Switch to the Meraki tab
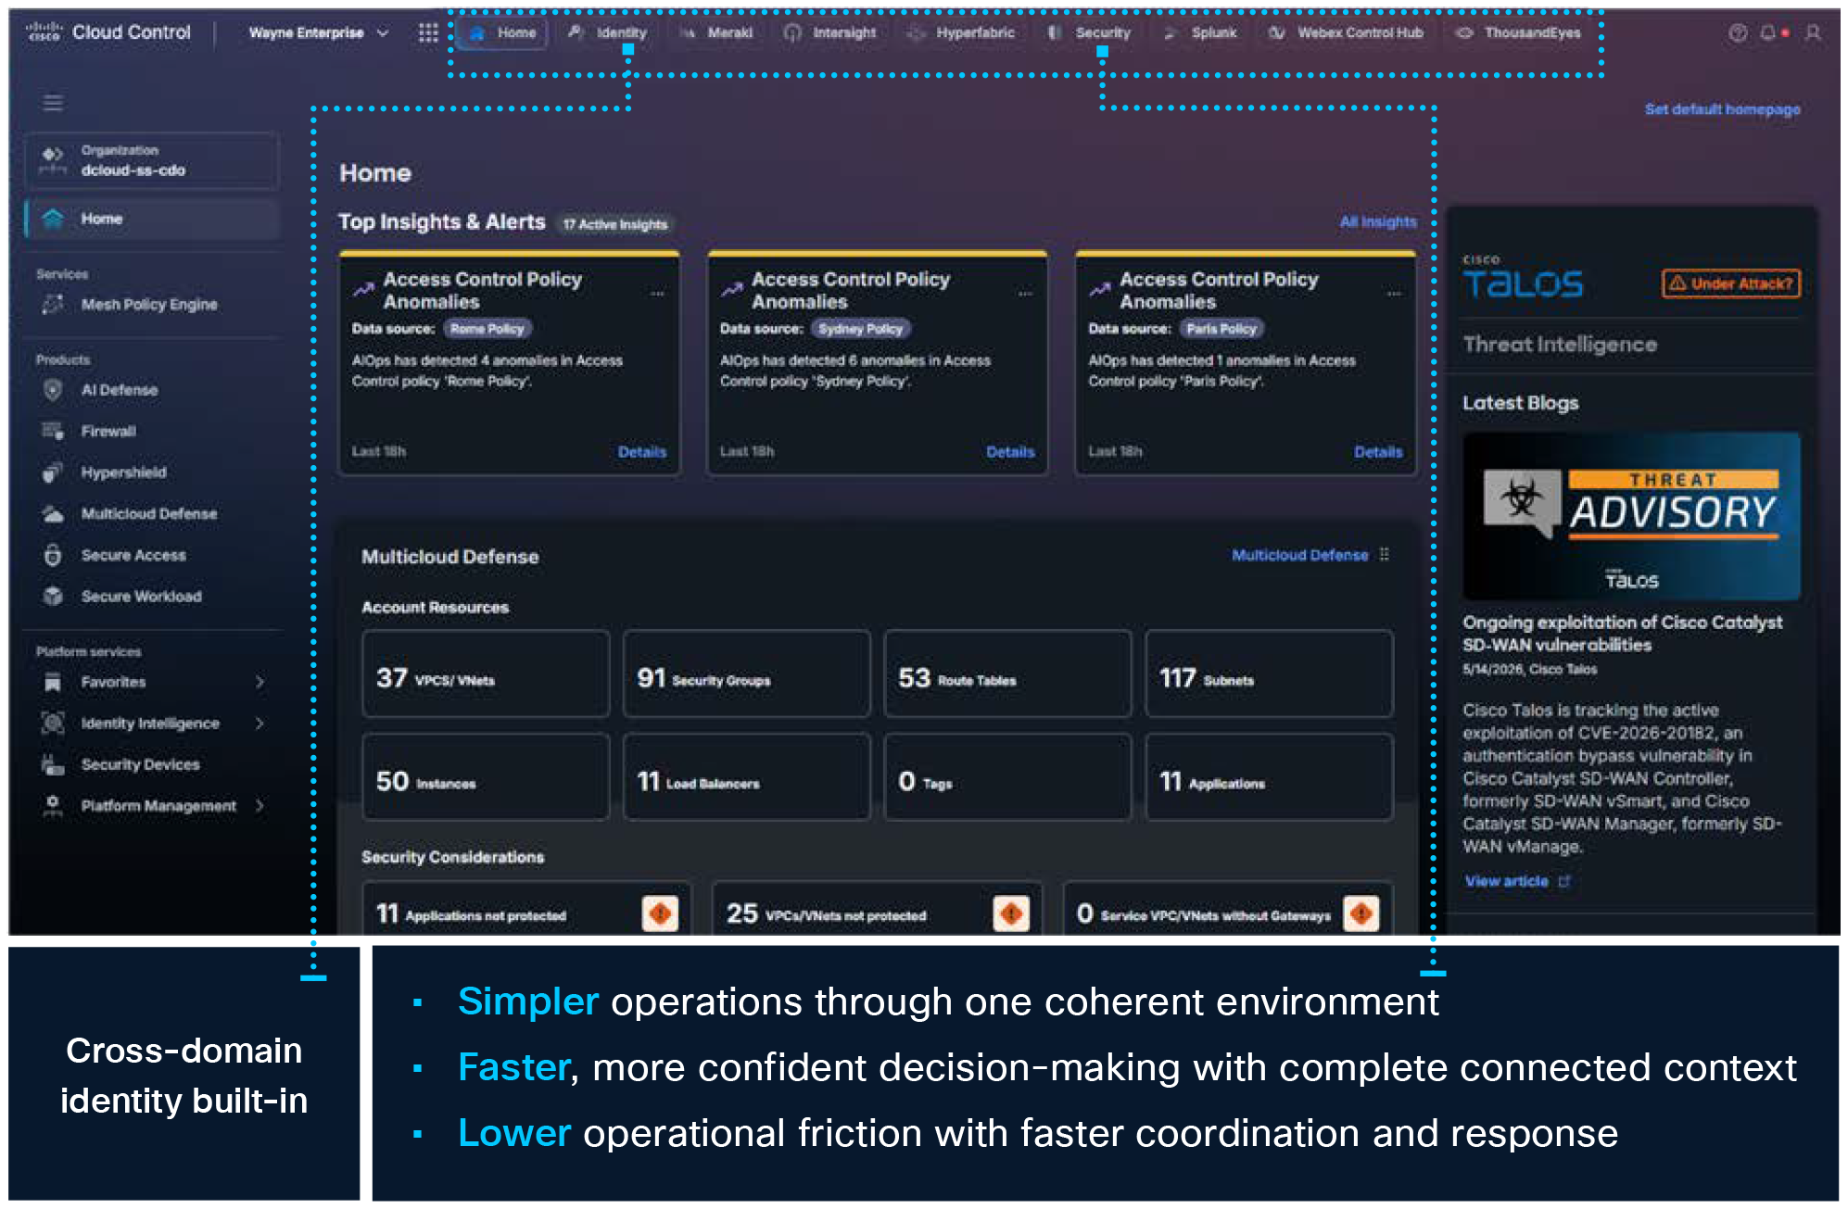 pos(716,33)
